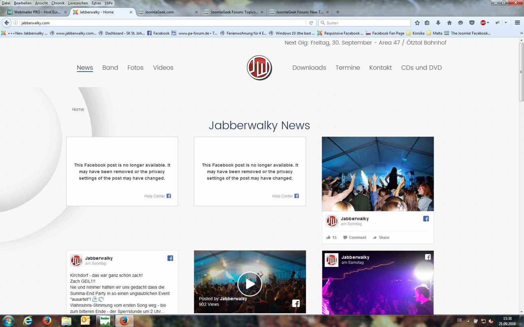The height and width of the screenshot is (327, 524).
Task: Click the Home breadcrumb
Action: (x=78, y=109)
